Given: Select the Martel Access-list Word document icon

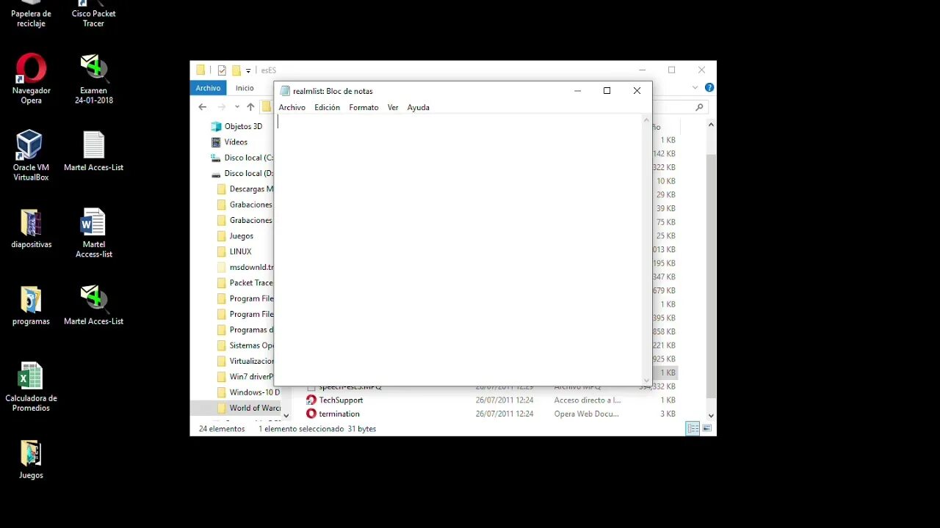Looking at the screenshot, I should [x=93, y=232].
